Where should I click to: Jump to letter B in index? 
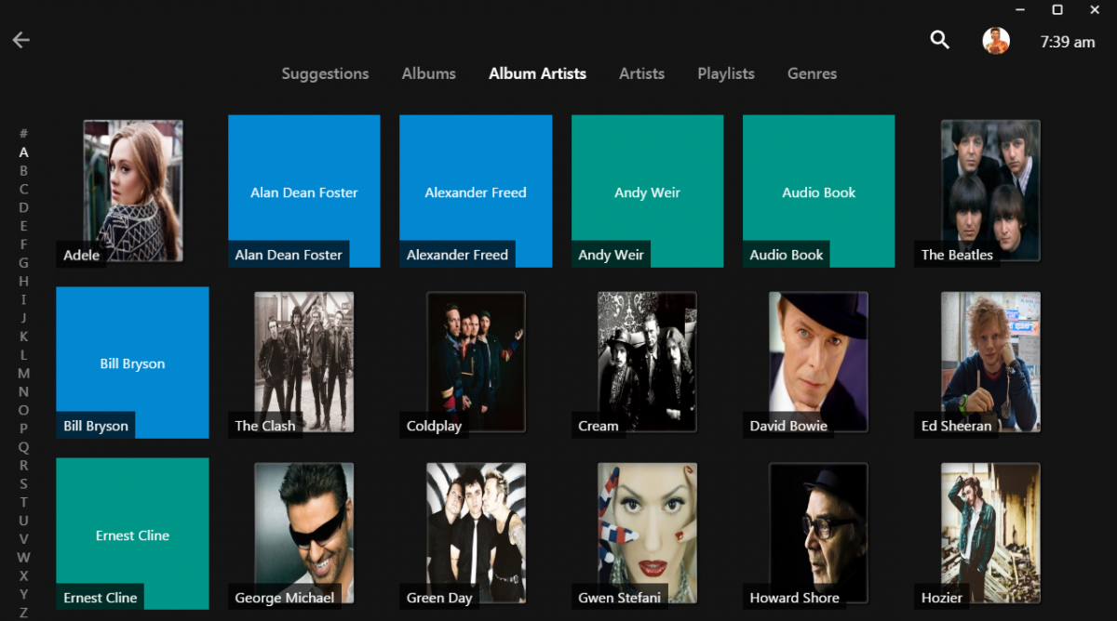pos(24,171)
